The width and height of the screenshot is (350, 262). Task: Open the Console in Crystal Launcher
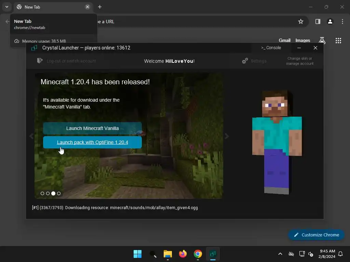tap(271, 48)
